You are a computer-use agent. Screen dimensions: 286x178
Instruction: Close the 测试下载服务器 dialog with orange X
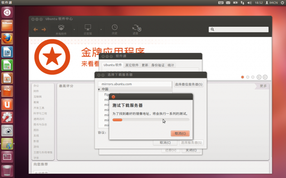pyautogui.click(x=113, y=97)
